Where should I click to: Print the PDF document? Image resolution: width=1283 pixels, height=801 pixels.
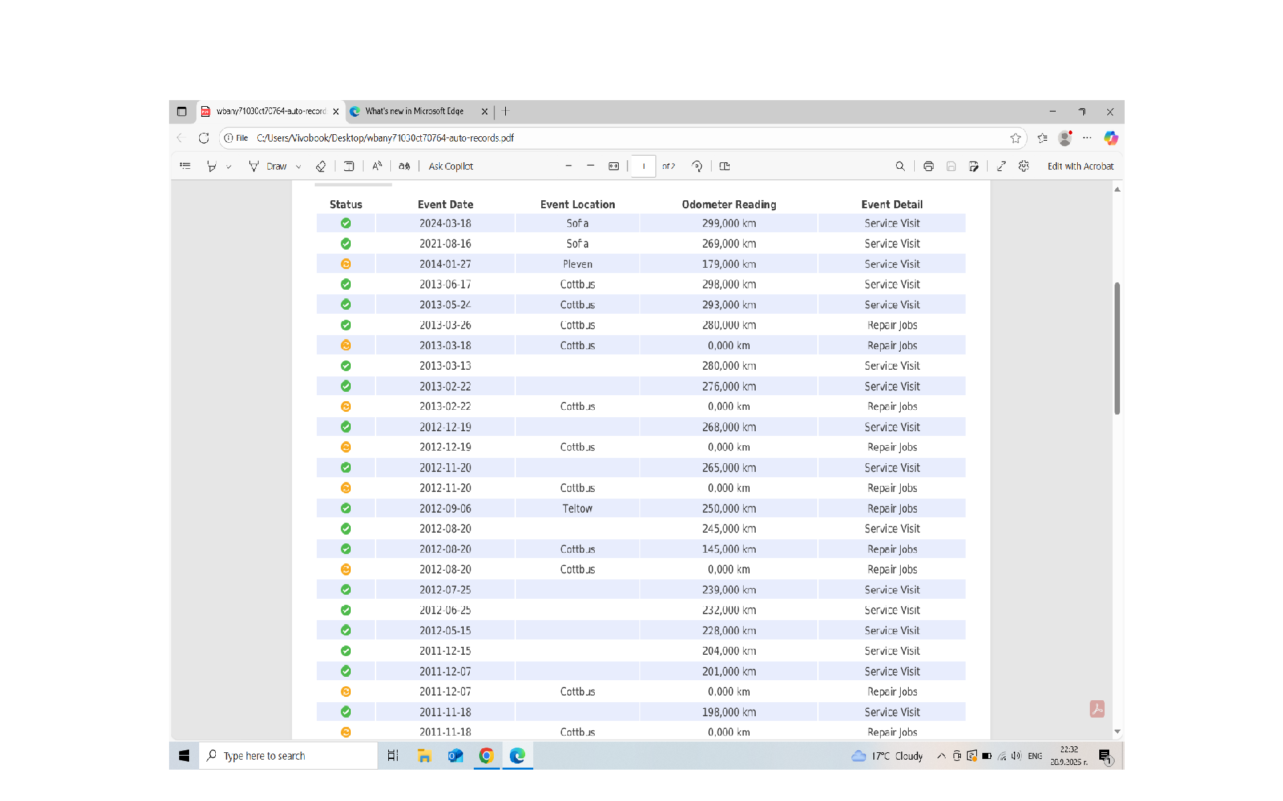928,166
